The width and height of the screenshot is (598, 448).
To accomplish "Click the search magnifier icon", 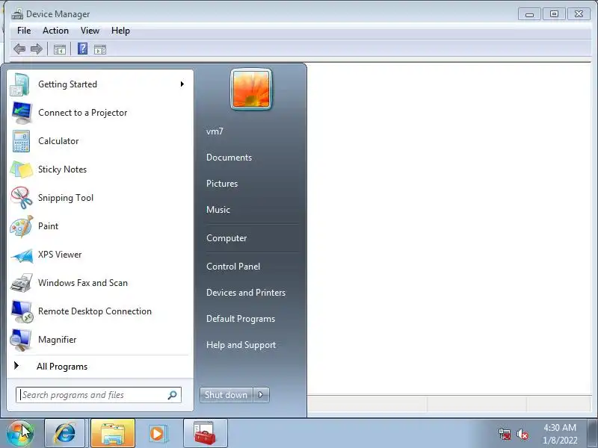I will click(x=173, y=395).
